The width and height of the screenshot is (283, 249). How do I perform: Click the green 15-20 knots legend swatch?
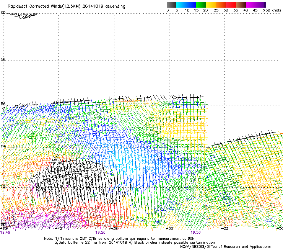point(201,5)
